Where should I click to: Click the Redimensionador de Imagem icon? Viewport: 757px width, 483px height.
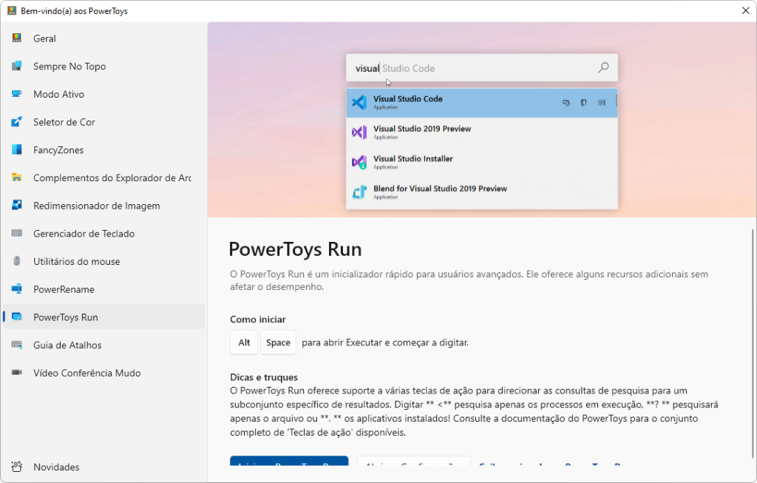coord(16,205)
